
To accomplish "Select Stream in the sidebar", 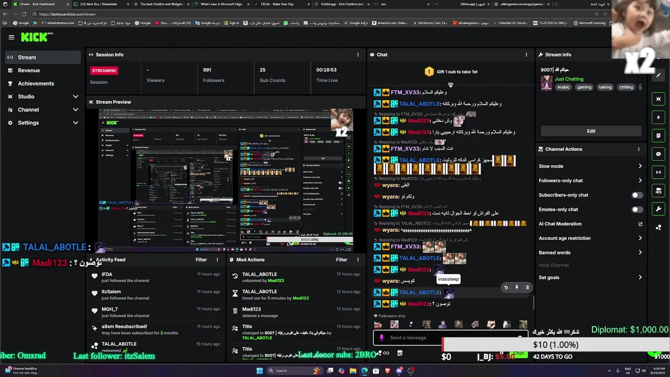I will (43, 58).
